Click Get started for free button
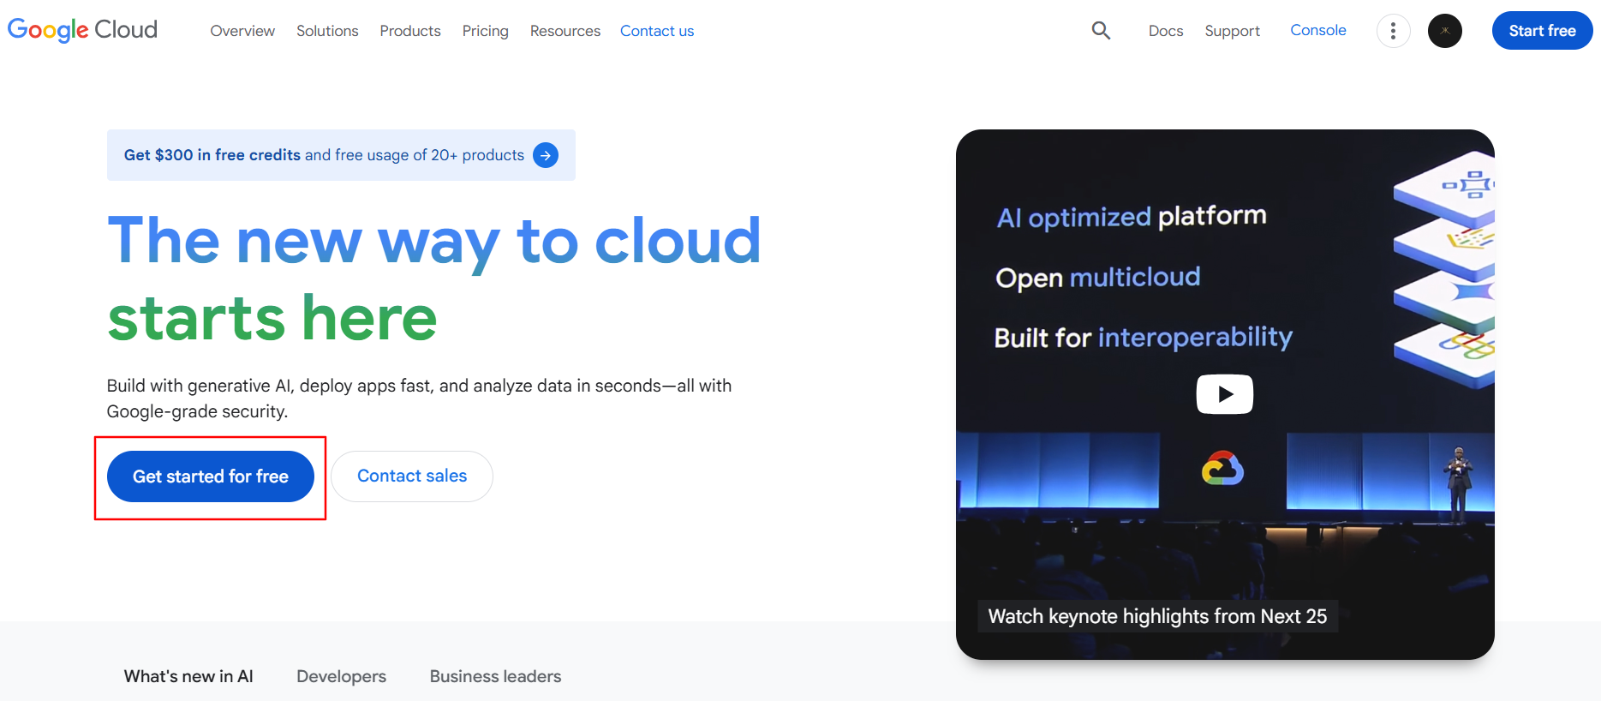 [x=211, y=476]
